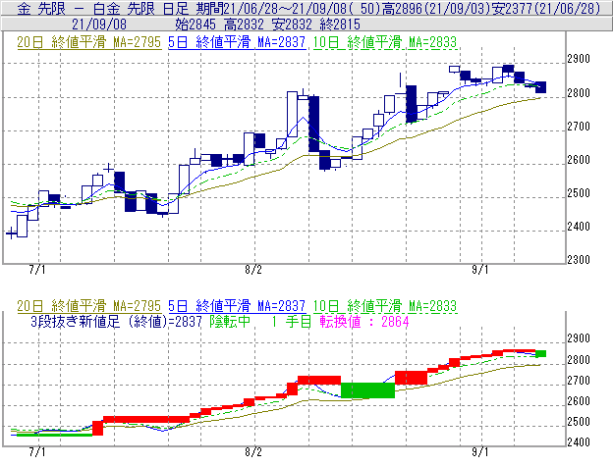Click the closing price 終2815
The height and width of the screenshot is (466, 613).
pos(340,25)
